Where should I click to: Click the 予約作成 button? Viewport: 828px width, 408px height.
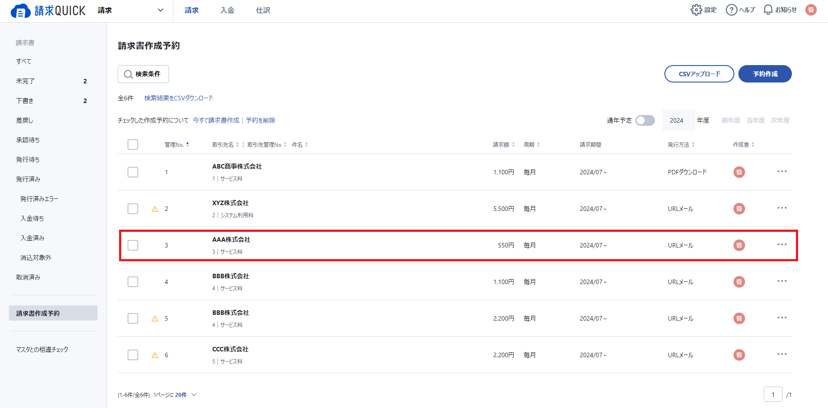tap(765, 74)
